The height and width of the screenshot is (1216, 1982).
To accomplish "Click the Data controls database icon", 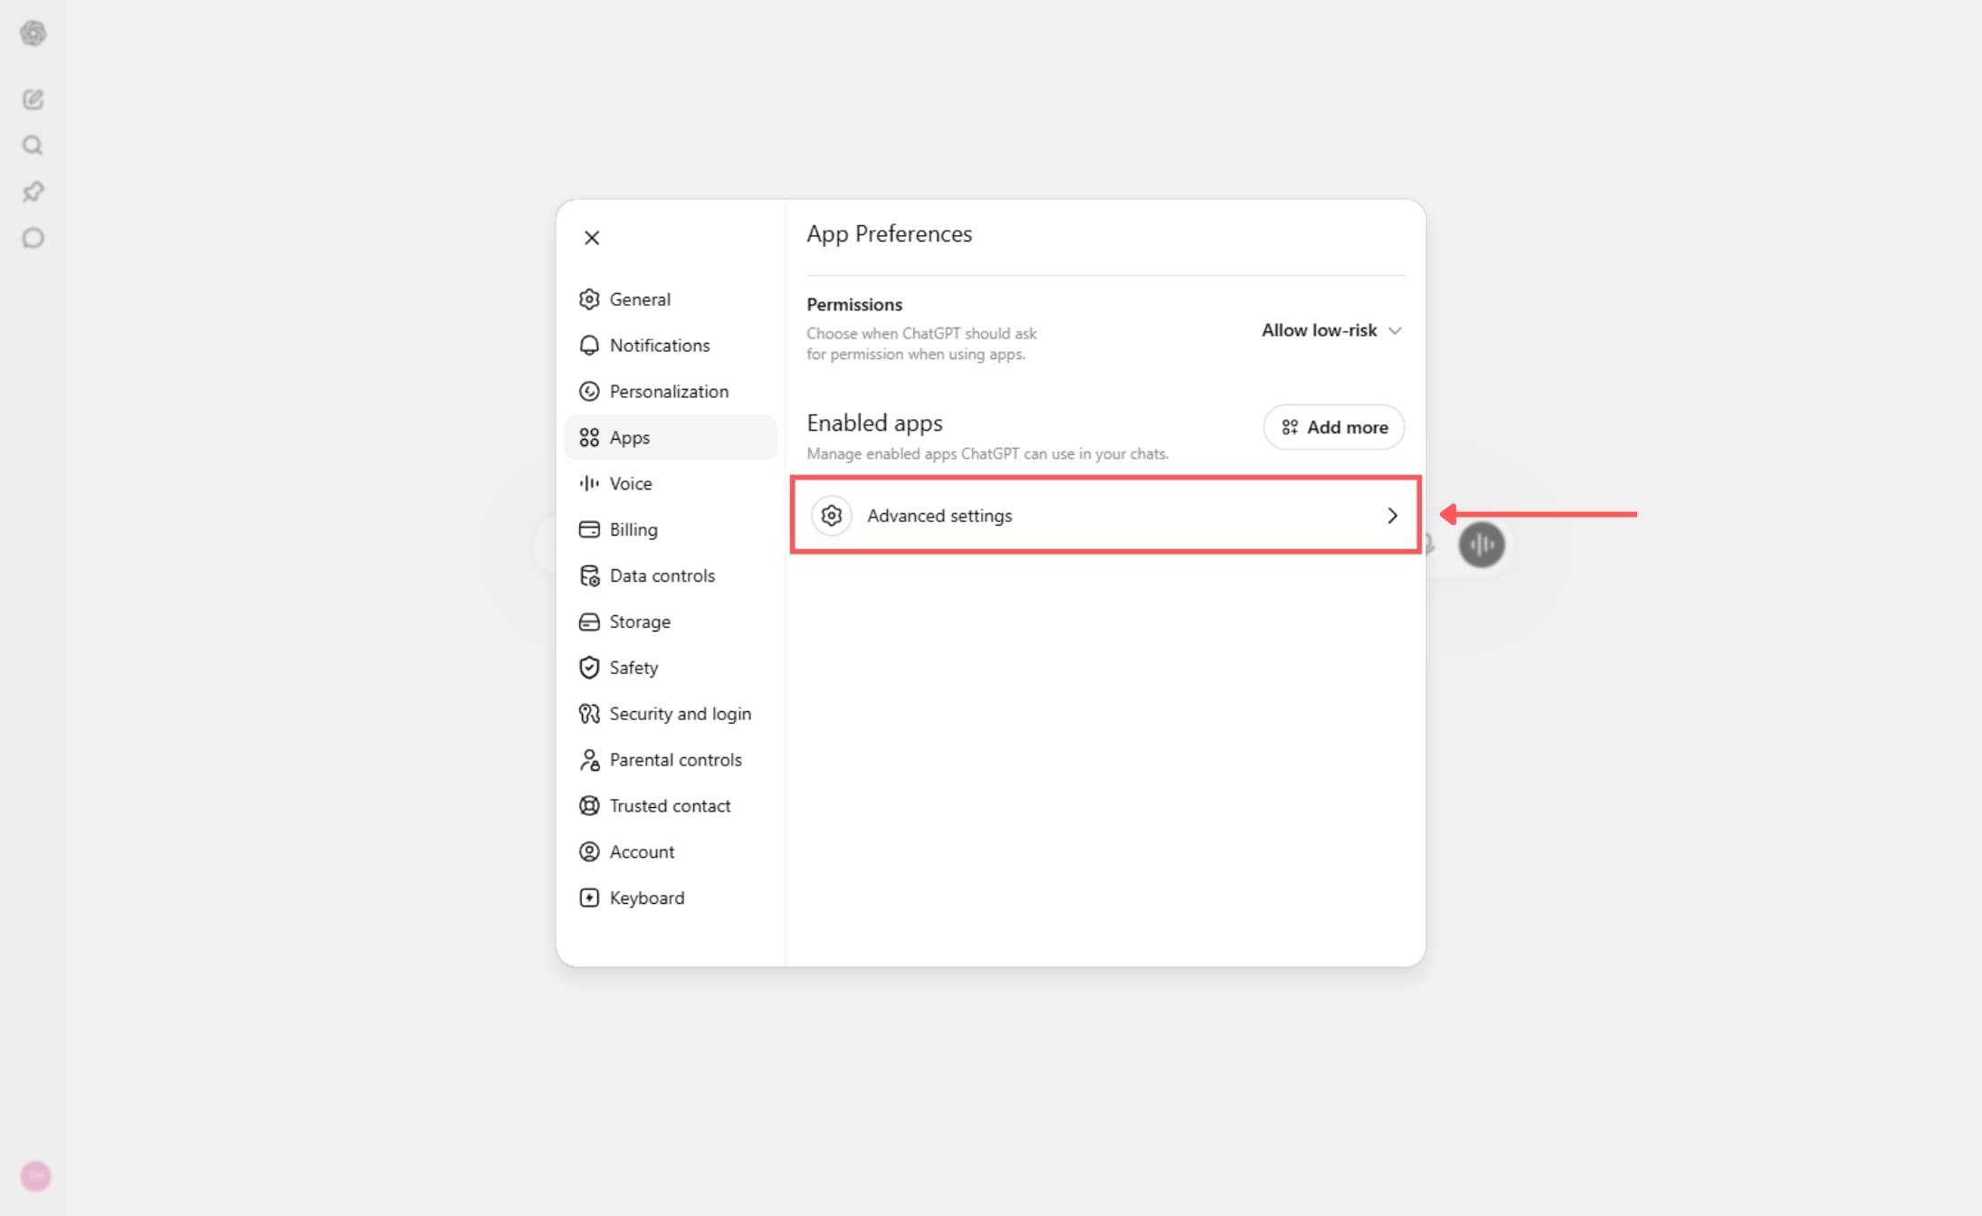I will [589, 575].
